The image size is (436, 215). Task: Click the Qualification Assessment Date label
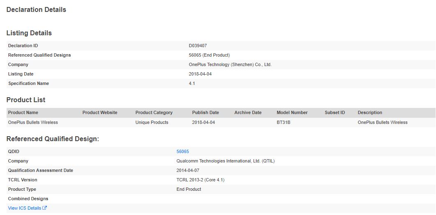[x=41, y=170]
